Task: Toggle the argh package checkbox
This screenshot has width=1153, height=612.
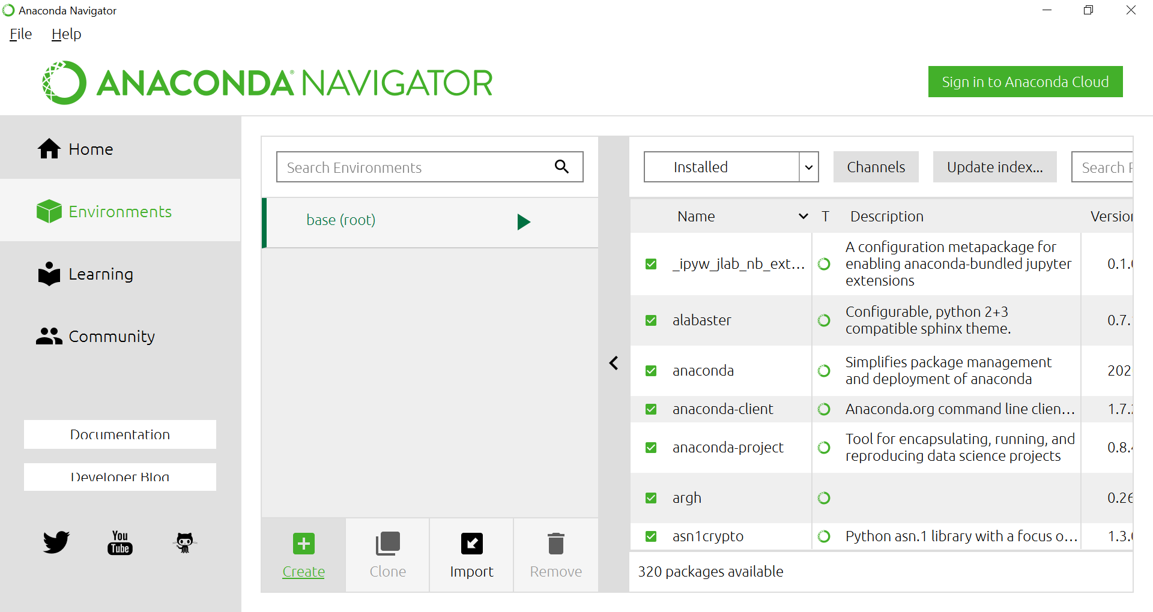Action: pyautogui.click(x=651, y=498)
